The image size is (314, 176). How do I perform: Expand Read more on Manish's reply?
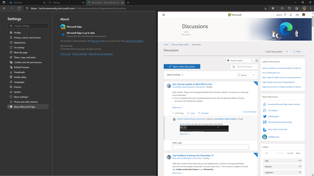click(185, 134)
